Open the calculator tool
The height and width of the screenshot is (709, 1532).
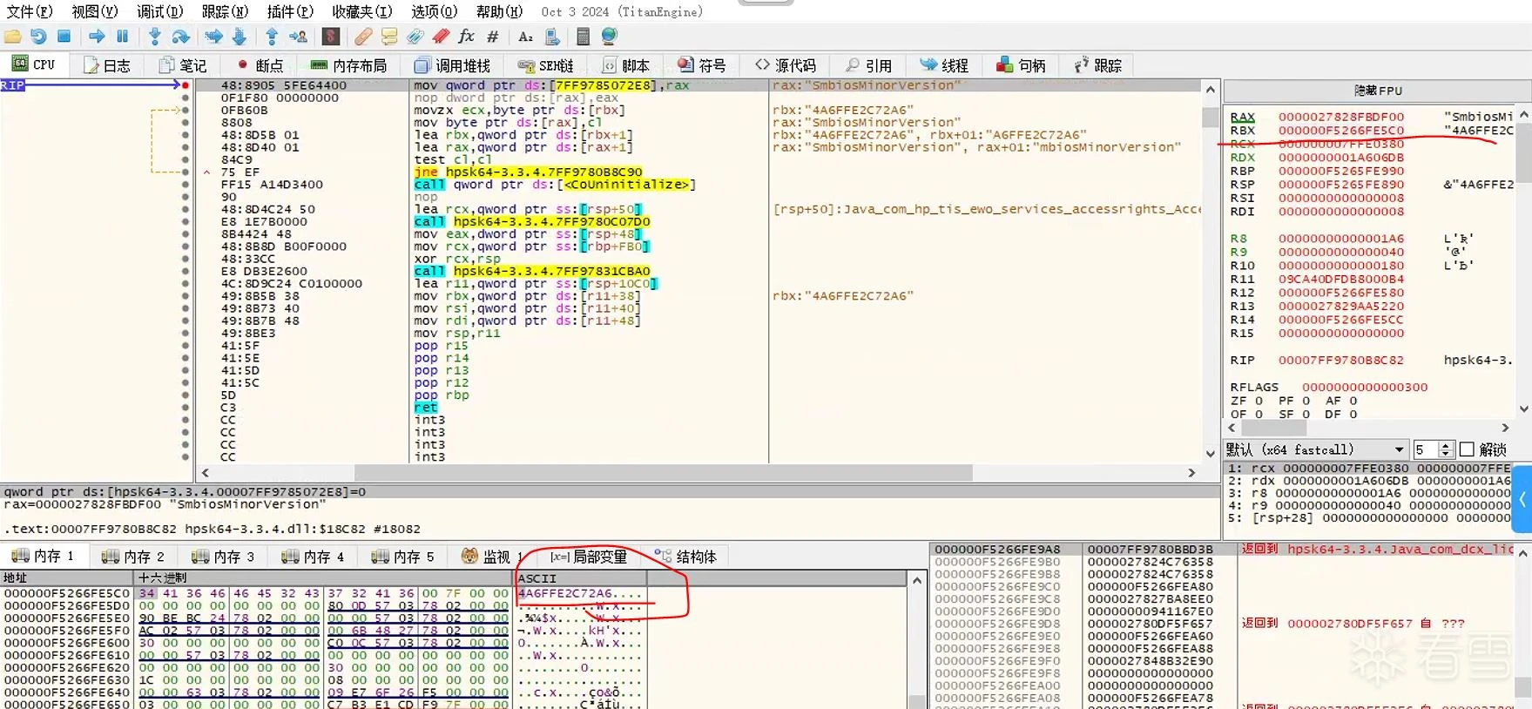(583, 37)
